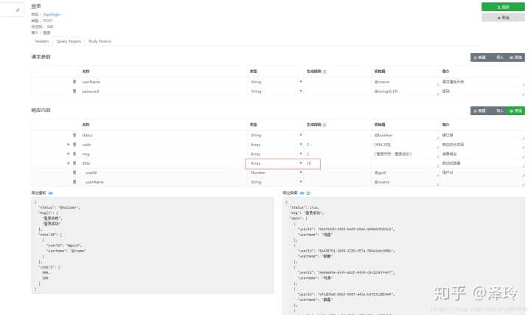Click the 响应数据 JSON output box
531x315 pixels.
(403, 256)
